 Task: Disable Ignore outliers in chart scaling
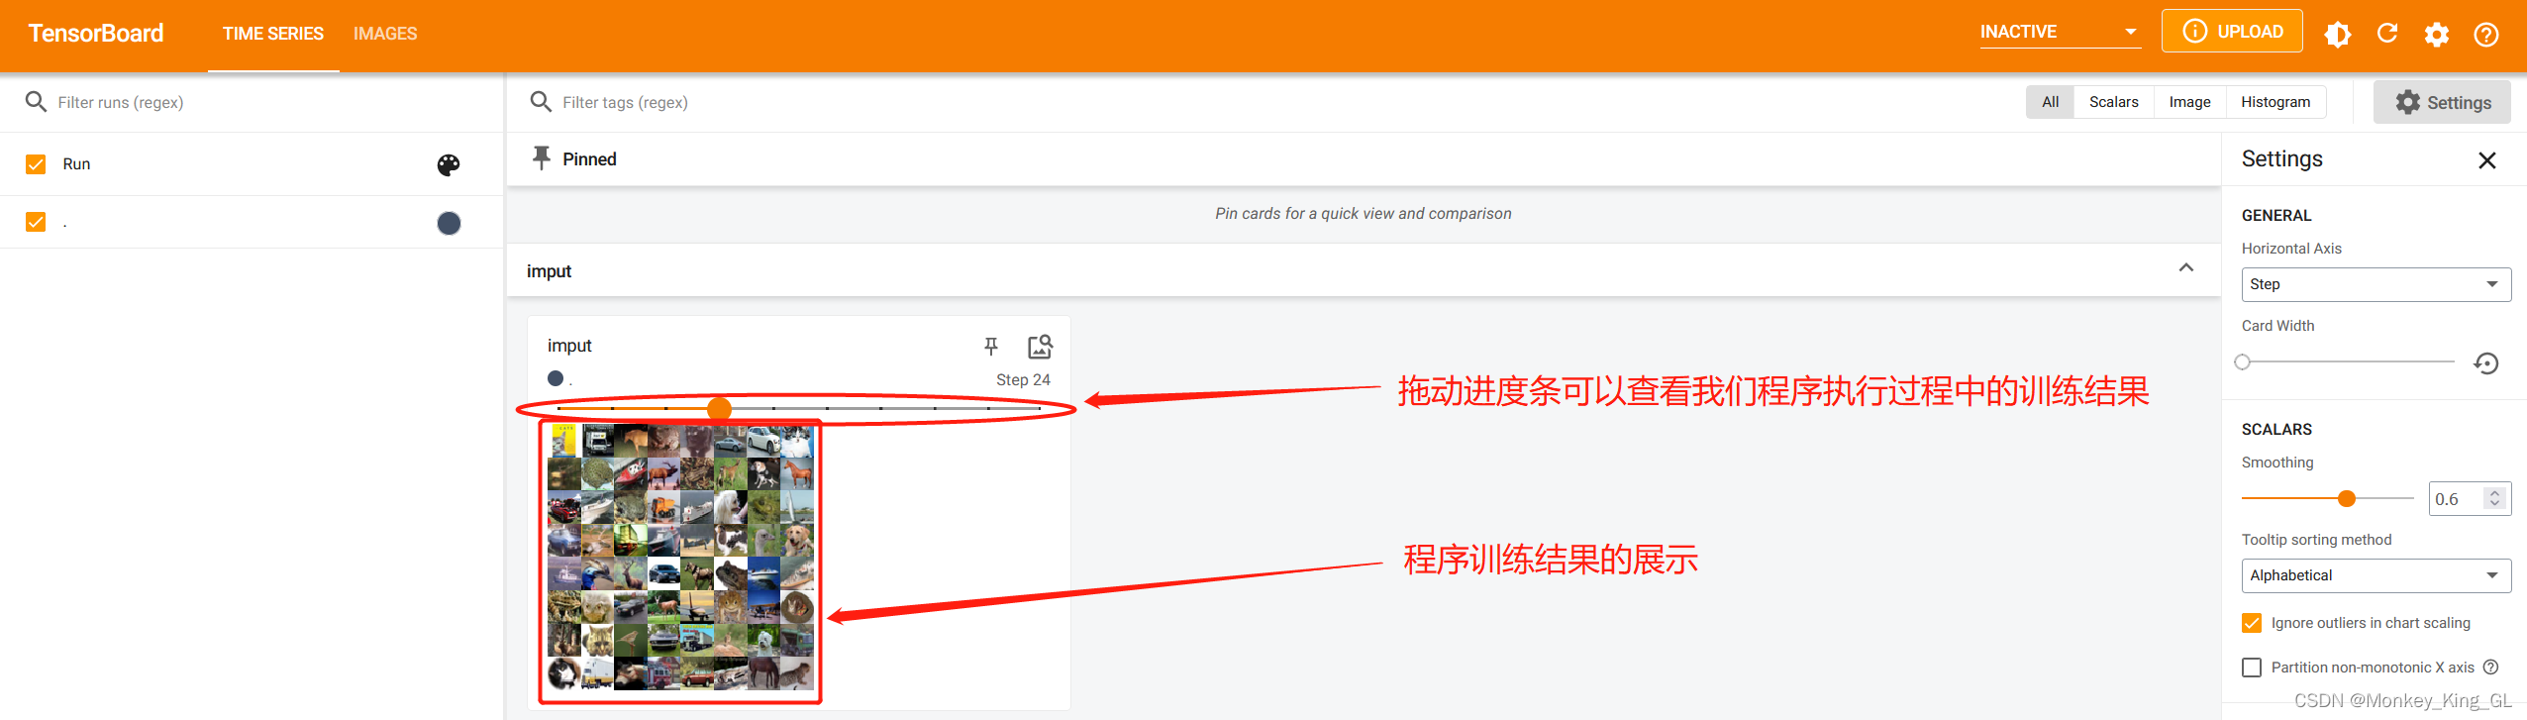click(x=2252, y=623)
